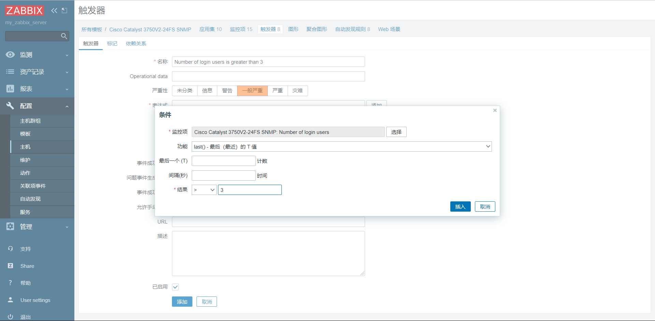
Task: Close the 条件 dialog
Action: pyautogui.click(x=495, y=110)
